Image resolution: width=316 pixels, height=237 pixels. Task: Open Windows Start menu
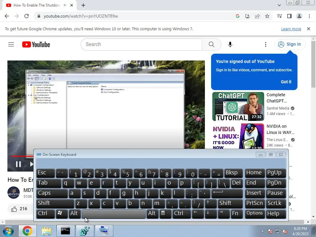pyautogui.click(x=8, y=231)
